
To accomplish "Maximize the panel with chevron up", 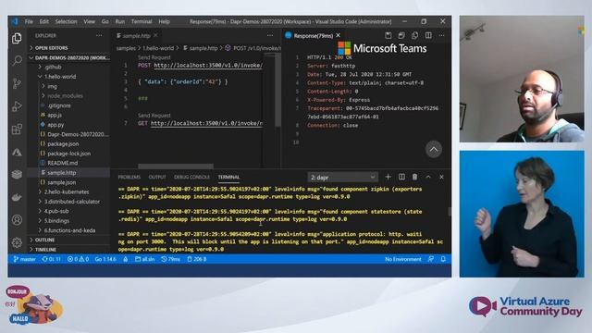I will (428, 177).
